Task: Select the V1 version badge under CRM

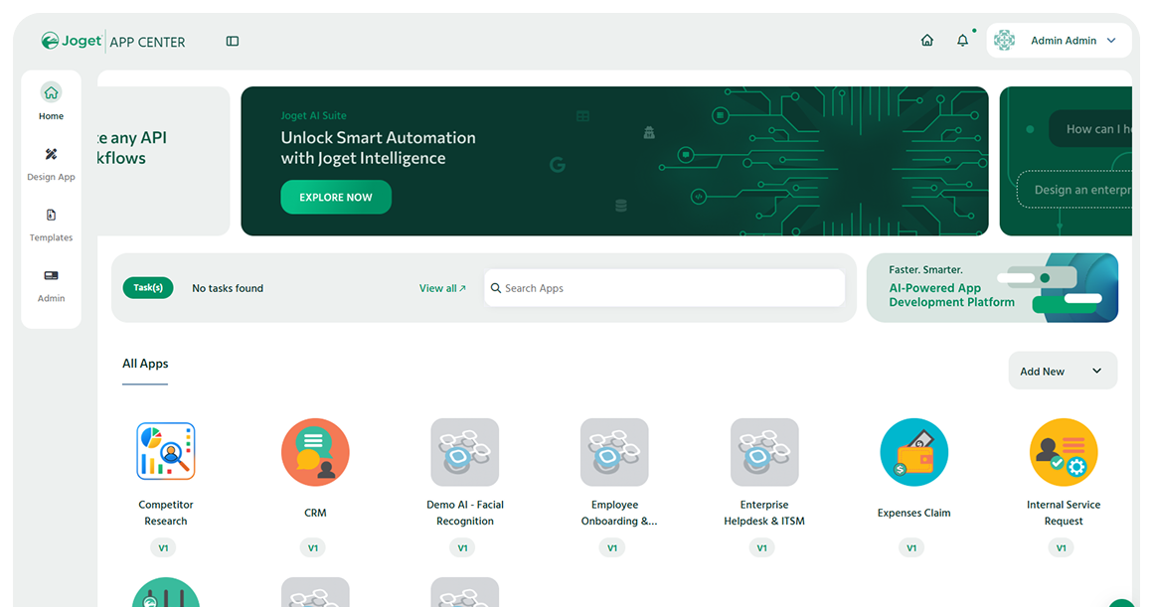Action: pyautogui.click(x=313, y=547)
